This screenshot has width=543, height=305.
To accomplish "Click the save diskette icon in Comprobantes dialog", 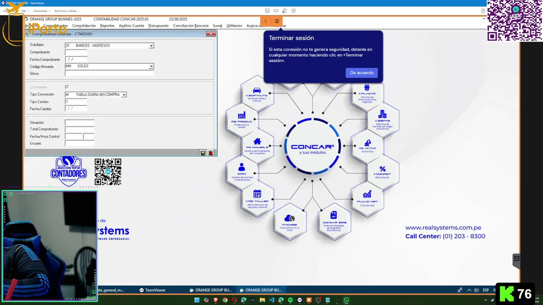I will click(203, 152).
